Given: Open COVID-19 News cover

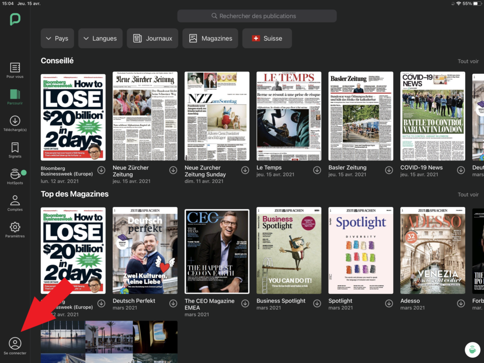Looking at the screenshot, I should (433, 116).
